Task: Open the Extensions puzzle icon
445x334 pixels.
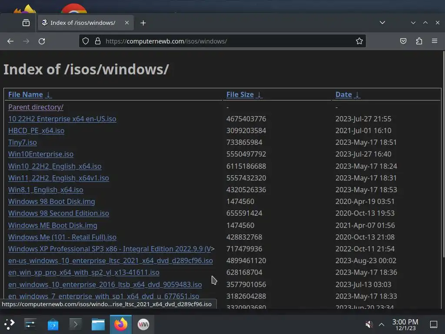Action: pos(419,41)
